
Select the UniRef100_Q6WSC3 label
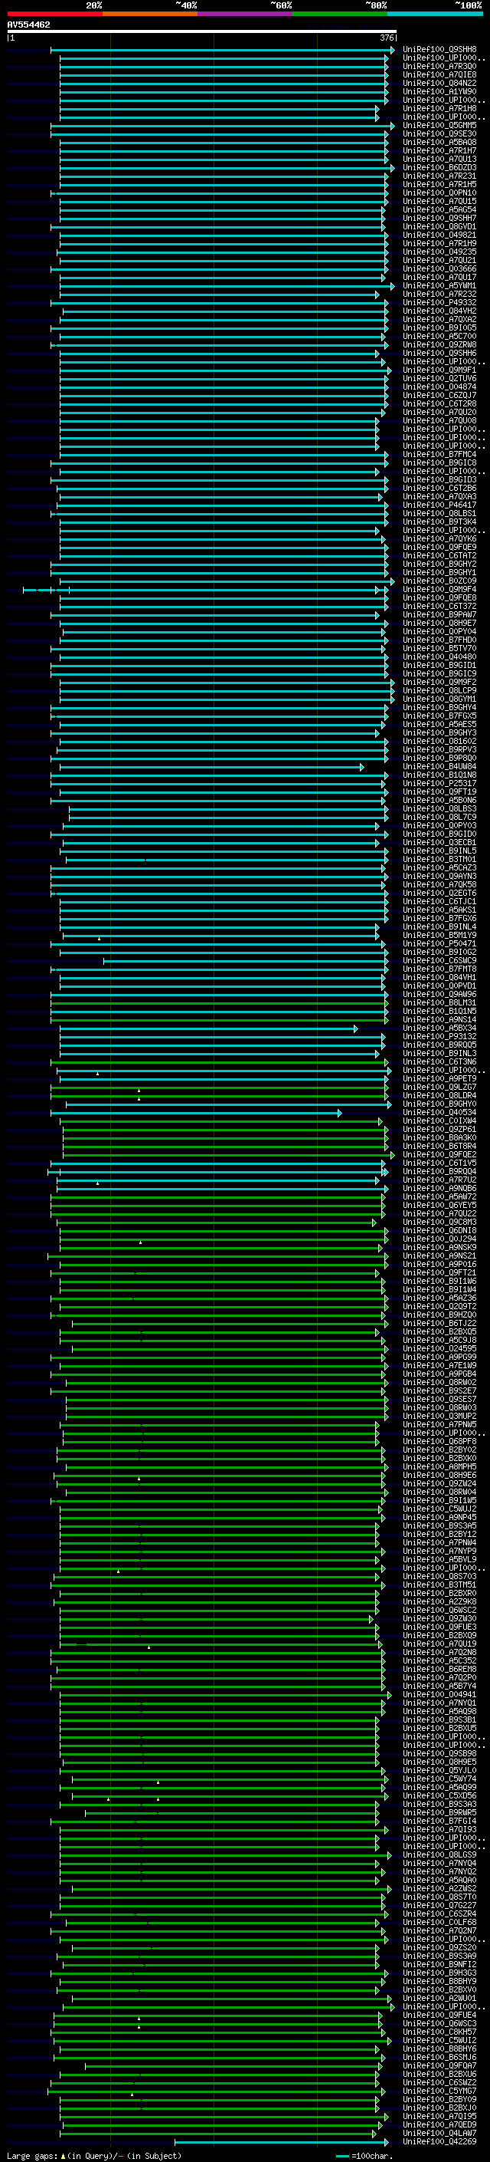(x=439, y=2025)
